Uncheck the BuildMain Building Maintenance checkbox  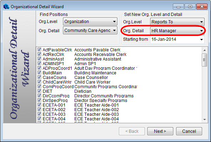click(39, 73)
